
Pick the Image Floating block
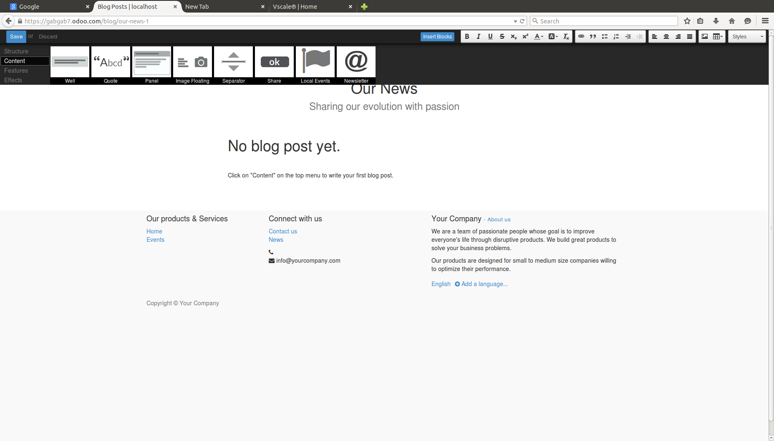coord(193,65)
